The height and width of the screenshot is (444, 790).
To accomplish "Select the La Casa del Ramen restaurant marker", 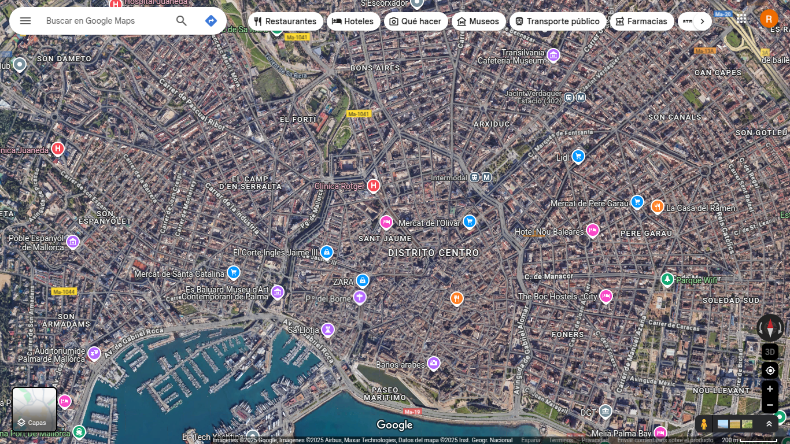I will coord(657,206).
